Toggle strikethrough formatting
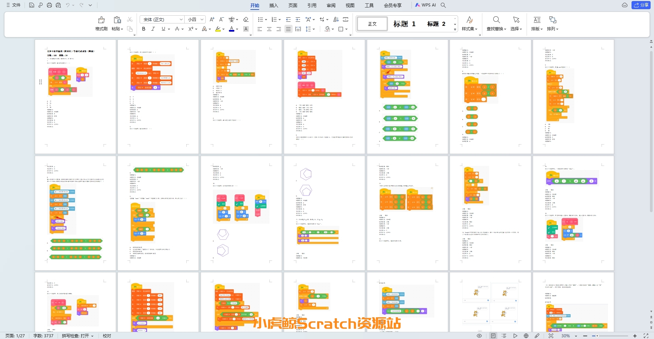 point(177,29)
